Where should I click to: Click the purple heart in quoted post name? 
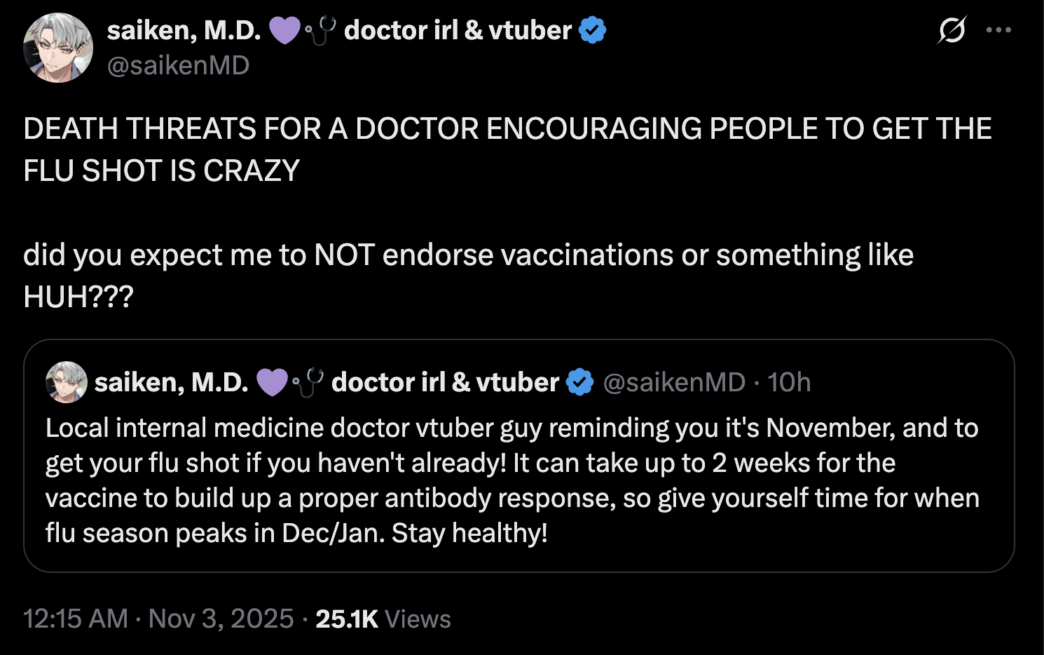(x=271, y=382)
